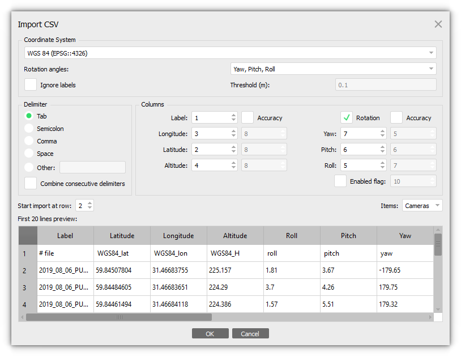Decrease the Latitude column value
Screen dimensions: 461x356
click(x=234, y=152)
